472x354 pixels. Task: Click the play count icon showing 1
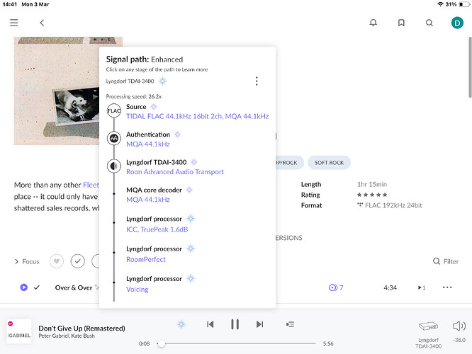(x=422, y=288)
